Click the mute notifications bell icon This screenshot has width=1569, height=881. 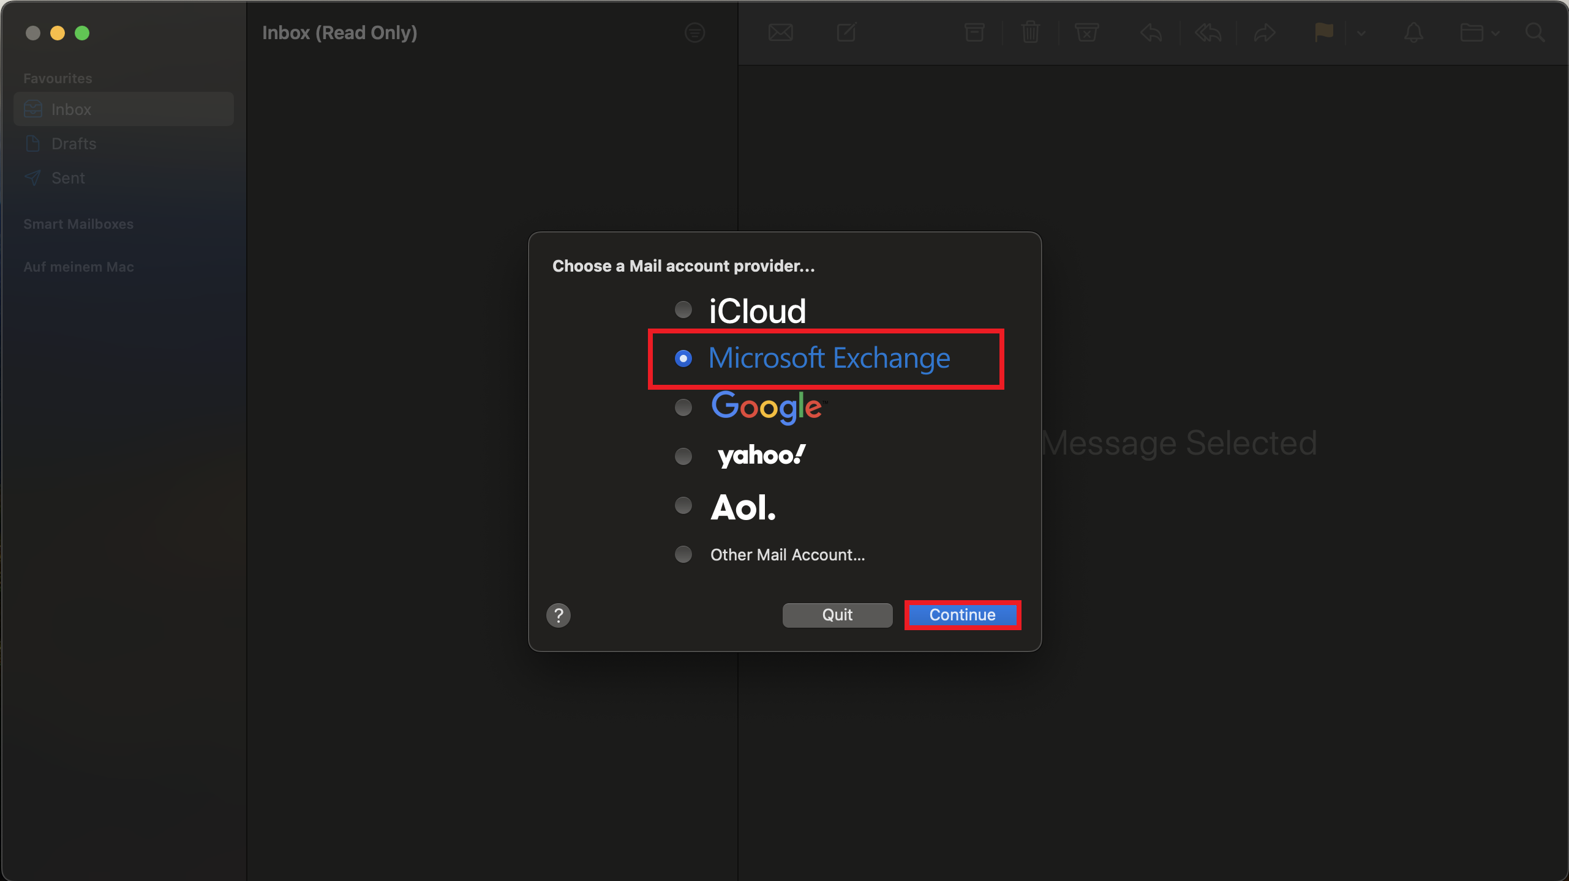click(x=1413, y=32)
